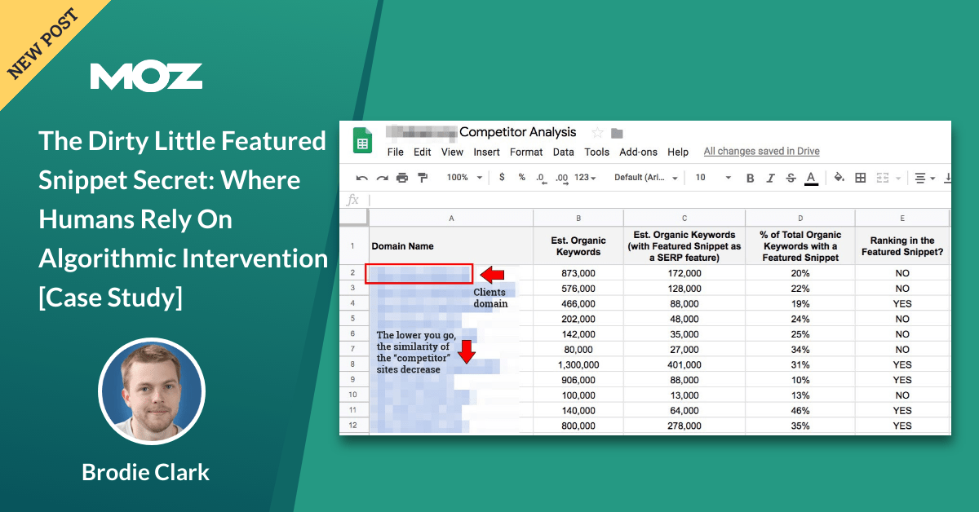Format as percent with % icon
The height and width of the screenshot is (512, 979).
(521, 178)
